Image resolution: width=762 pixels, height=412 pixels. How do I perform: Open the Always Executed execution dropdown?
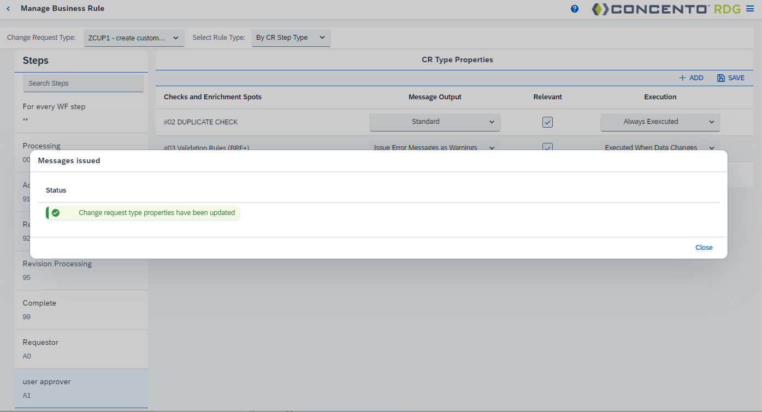(660, 122)
